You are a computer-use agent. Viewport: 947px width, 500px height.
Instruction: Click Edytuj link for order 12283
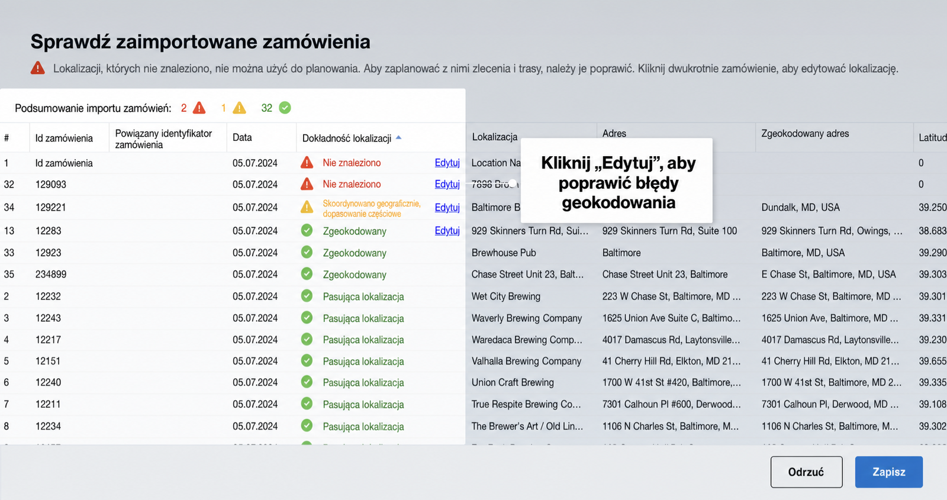(x=447, y=231)
